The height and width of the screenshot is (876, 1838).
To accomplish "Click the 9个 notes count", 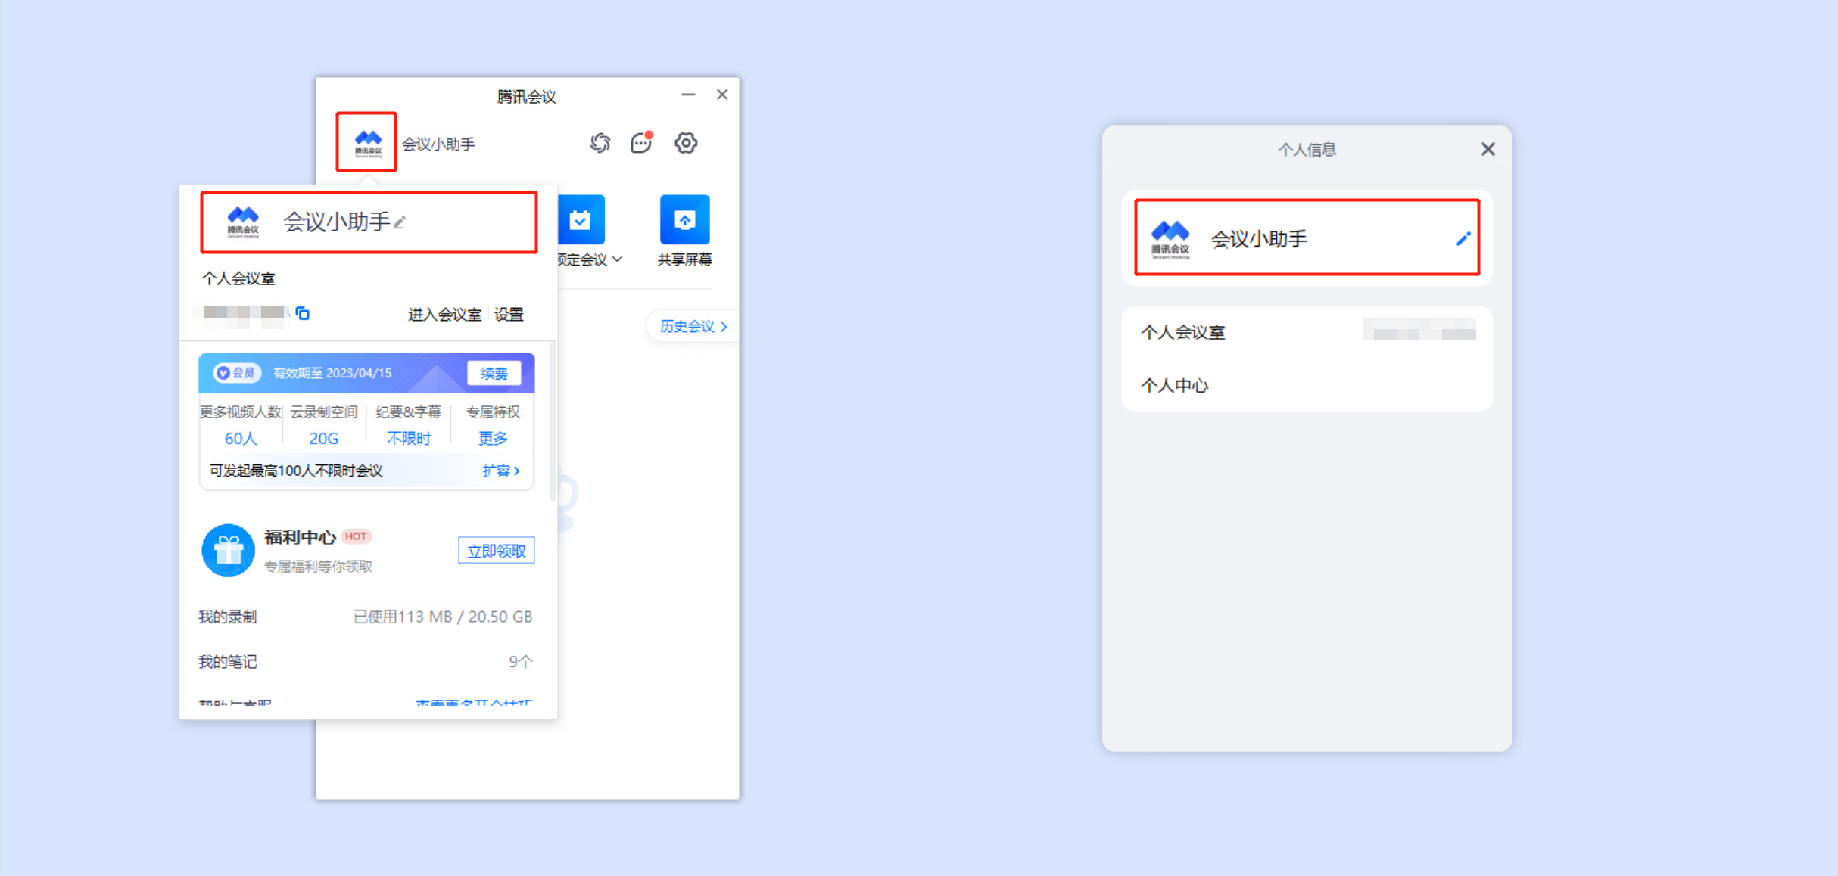I will click(521, 662).
